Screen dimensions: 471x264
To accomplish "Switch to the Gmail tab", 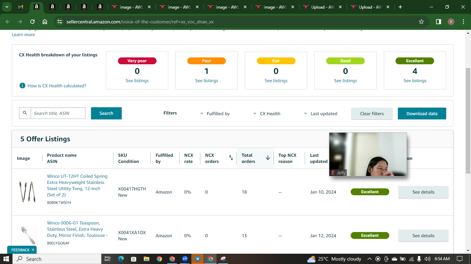I will click(21, 7).
